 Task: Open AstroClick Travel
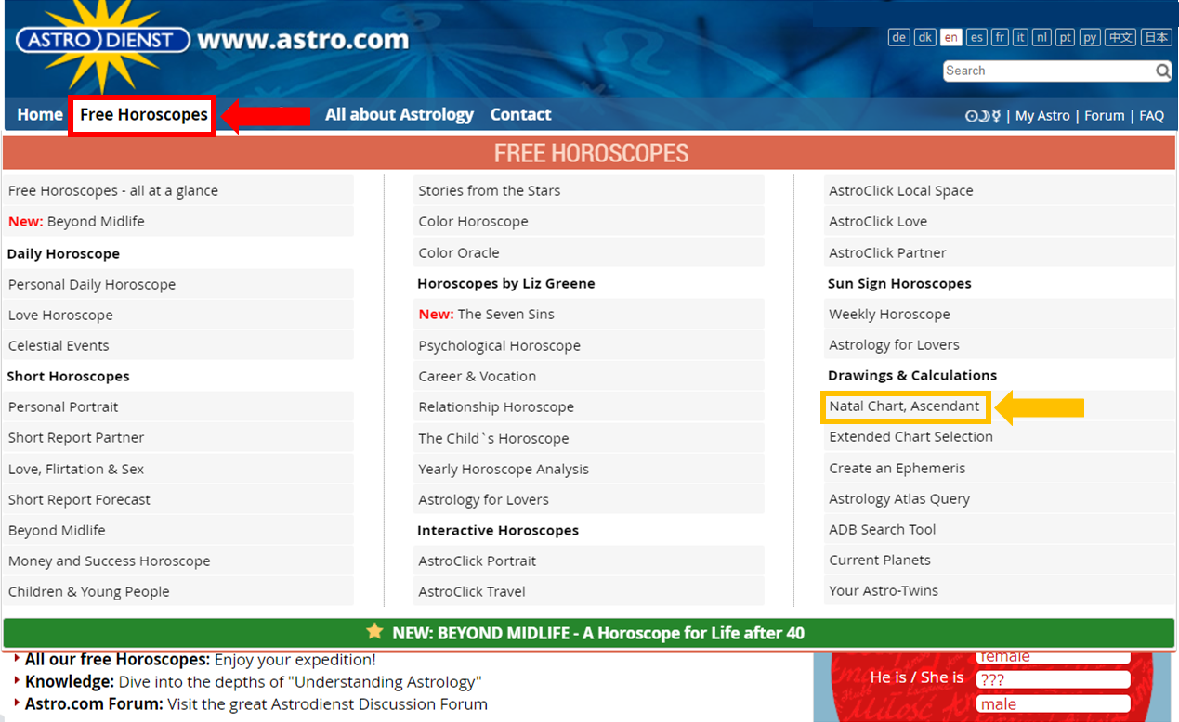point(589,591)
